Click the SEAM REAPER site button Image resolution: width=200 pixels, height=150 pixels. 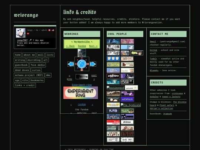113,134
